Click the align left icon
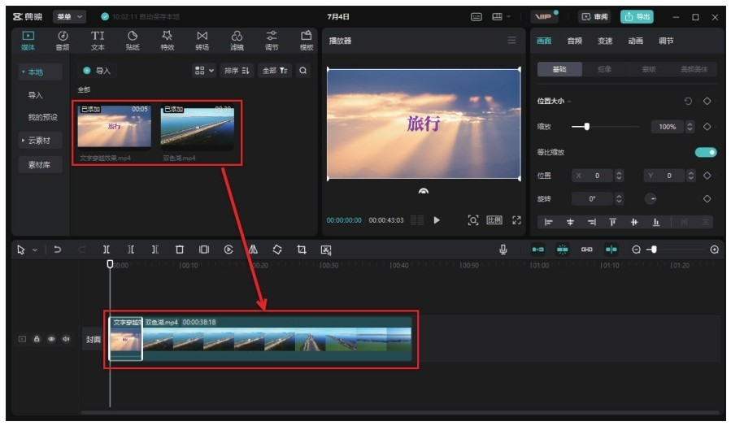Viewport: 731px width, 426px height. pos(549,222)
